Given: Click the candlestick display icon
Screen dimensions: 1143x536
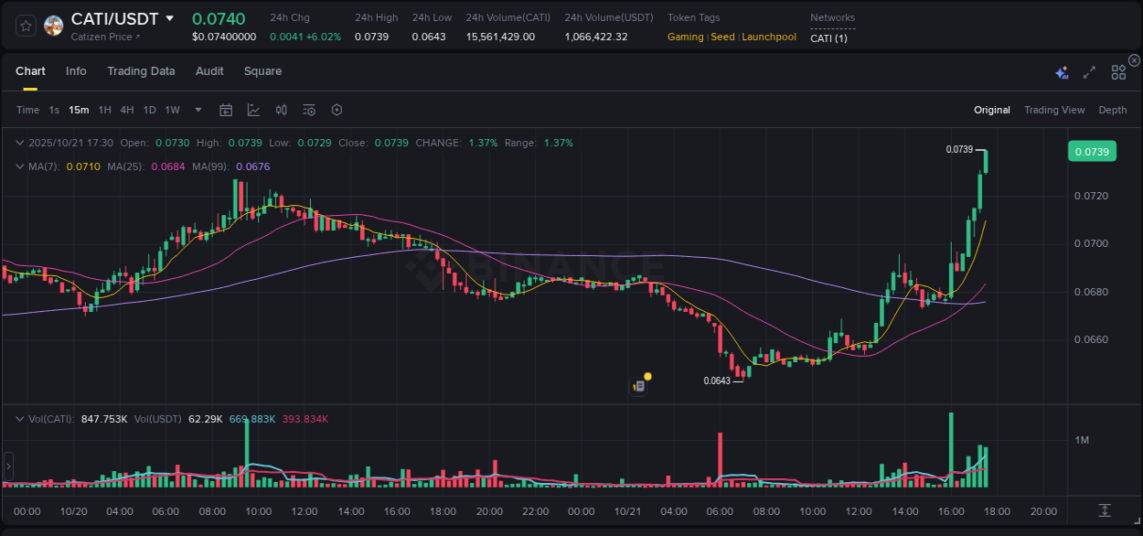Looking at the screenshot, I should (x=282, y=109).
